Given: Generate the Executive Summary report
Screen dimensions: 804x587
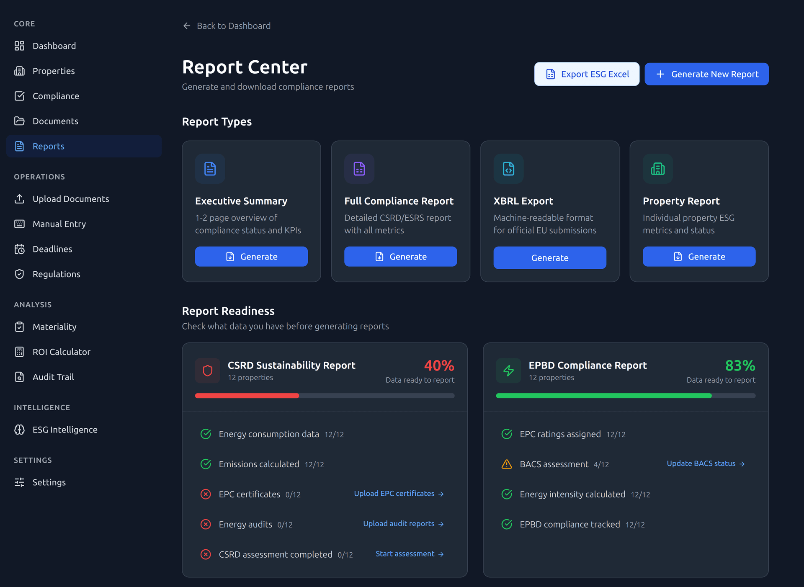Looking at the screenshot, I should click(251, 256).
